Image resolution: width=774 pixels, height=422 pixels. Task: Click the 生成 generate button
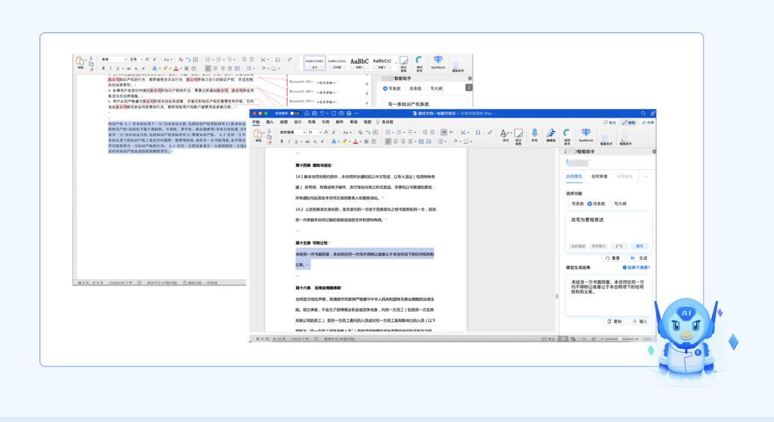[x=640, y=258]
